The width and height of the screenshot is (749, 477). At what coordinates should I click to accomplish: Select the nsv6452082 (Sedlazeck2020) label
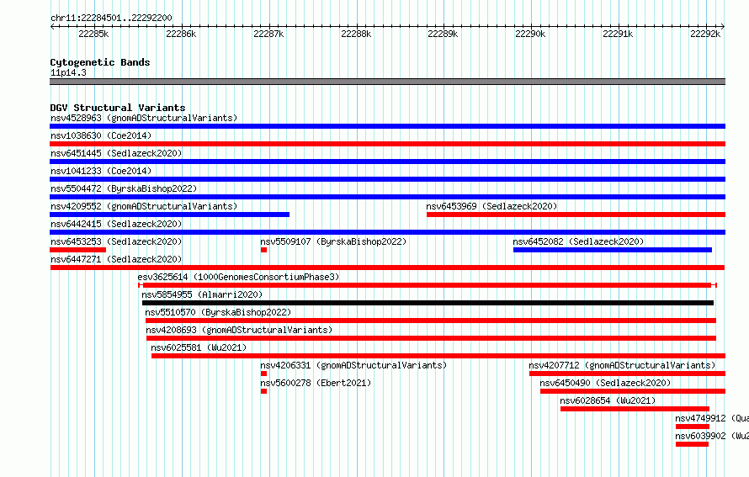(578, 241)
